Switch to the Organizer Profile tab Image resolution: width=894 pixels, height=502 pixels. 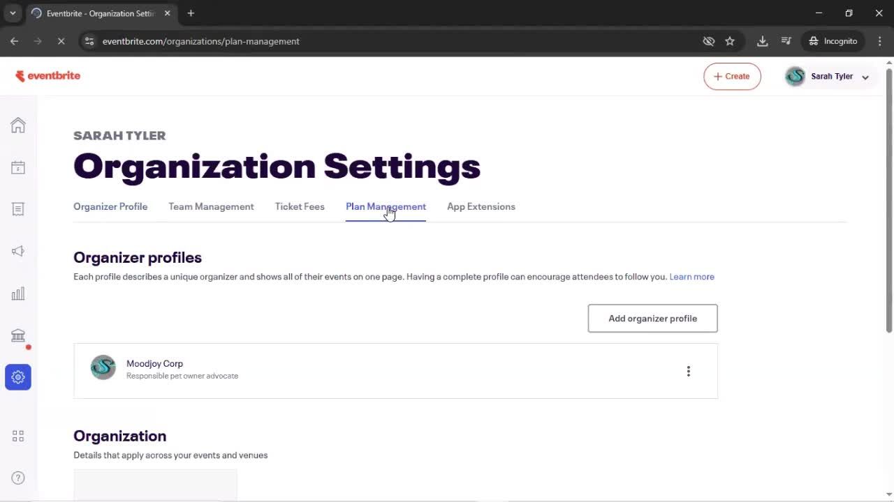click(110, 206)
